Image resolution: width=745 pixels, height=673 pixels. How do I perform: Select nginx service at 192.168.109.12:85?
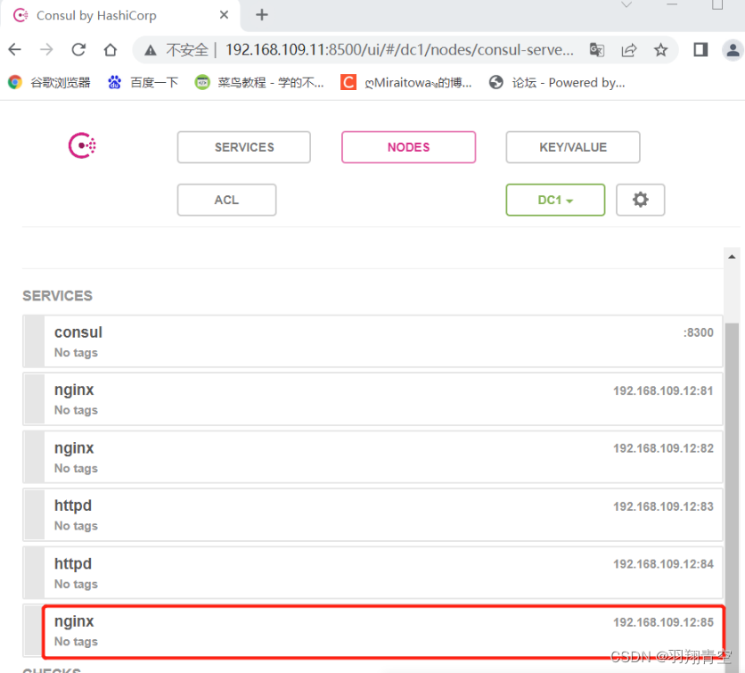(373, 631)
